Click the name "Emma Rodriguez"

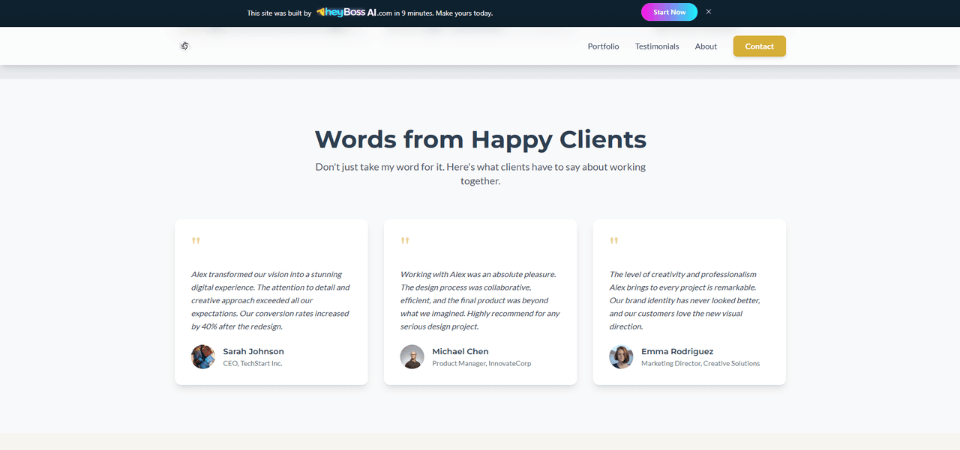click(x=677, y=351)
